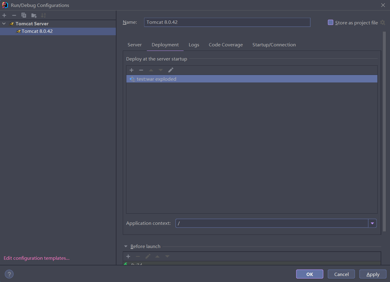Open Edit configuration templates link
390x282 pixels.
(x=36, y=258)
